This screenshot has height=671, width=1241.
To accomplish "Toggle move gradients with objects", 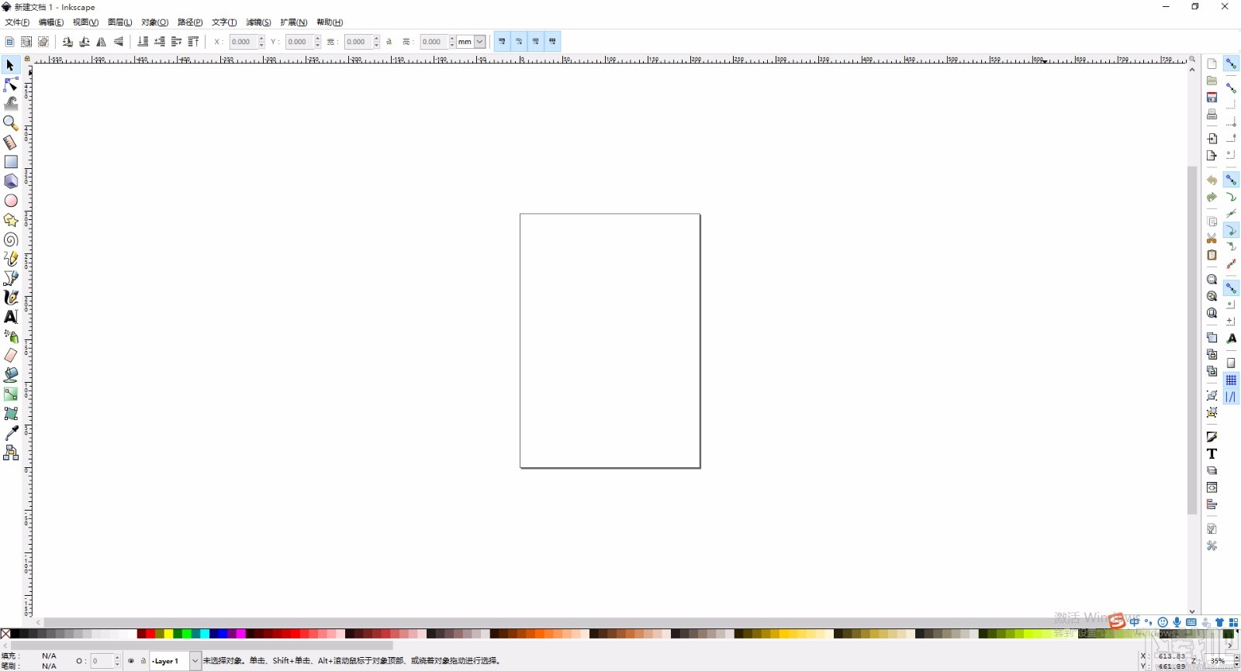I will coord(536,42).
